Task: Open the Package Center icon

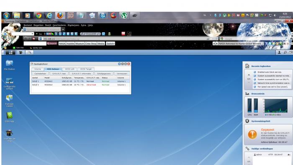Action: coord(9,101)
